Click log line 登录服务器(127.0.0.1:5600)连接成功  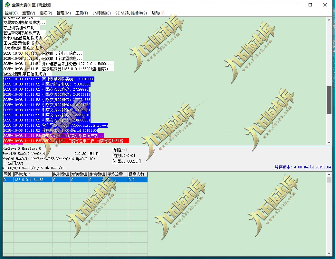point(58,69)
